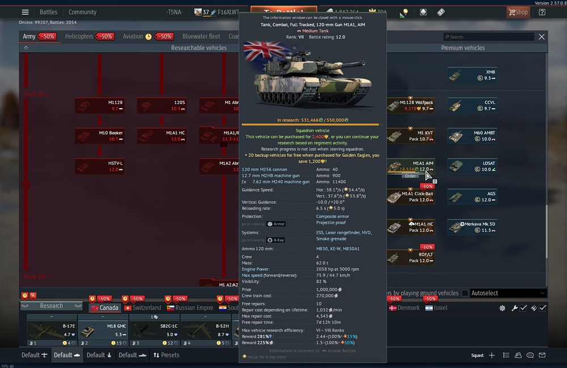
Task: Select the SB2C-1C crew slot
Action: click(x=154, y=330)
